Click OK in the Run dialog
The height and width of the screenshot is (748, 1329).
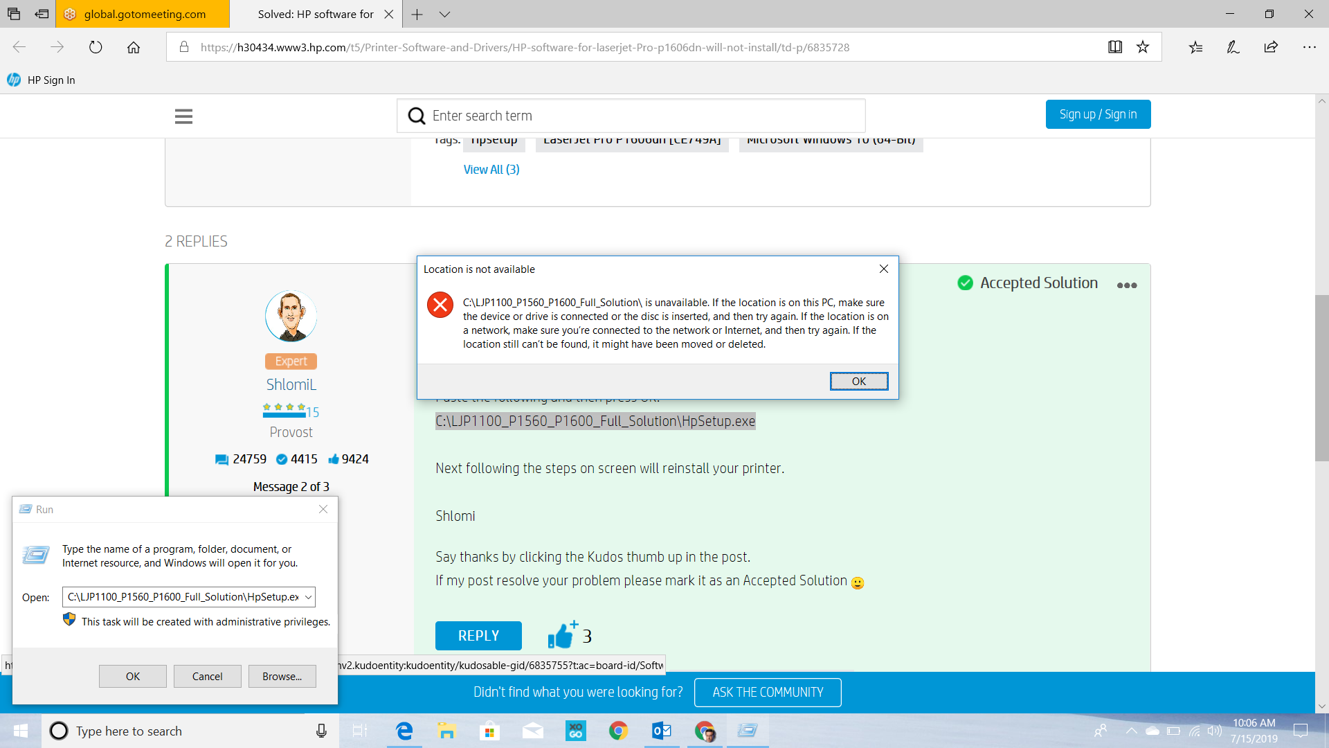tap(133, 677)
